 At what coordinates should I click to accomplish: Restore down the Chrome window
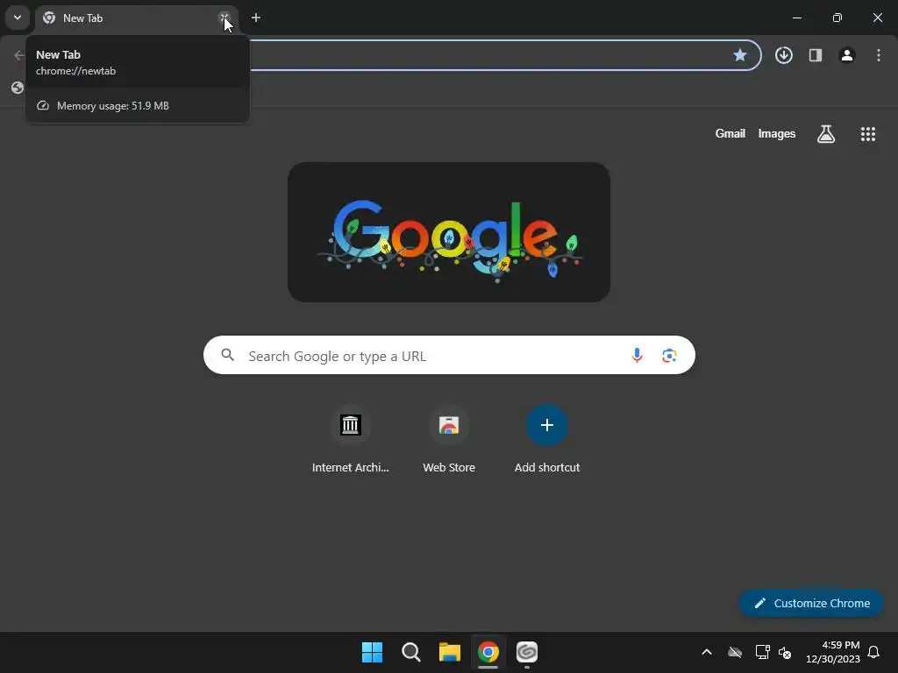click(837, 18)
